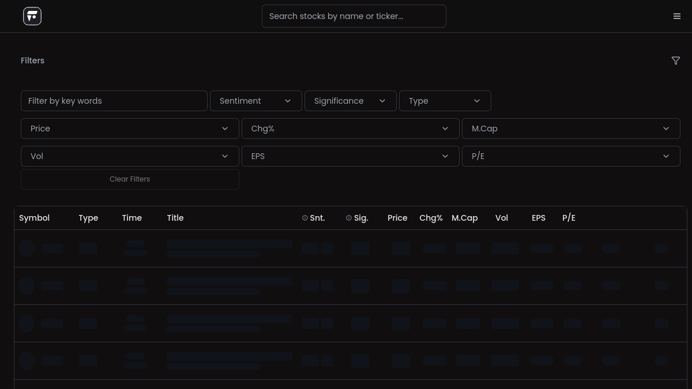The height and width of the screenshot is (389, 692).
Task: Open the Significance dropdown
Action: [351, 101]
